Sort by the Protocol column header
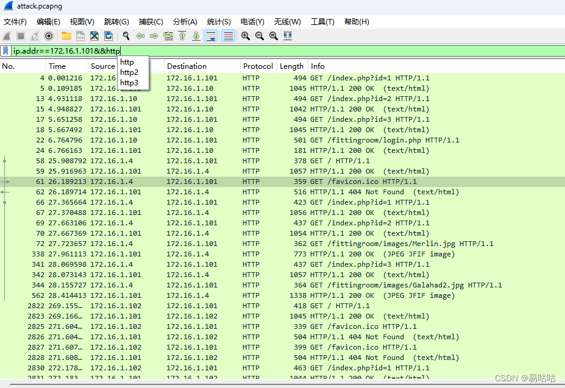565x388 pixels. (x=258, y=66)
